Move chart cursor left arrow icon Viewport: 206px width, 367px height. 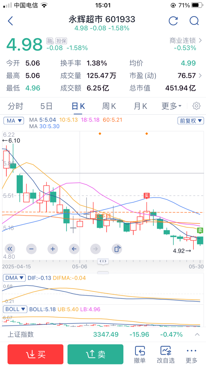tap(74, 249)
